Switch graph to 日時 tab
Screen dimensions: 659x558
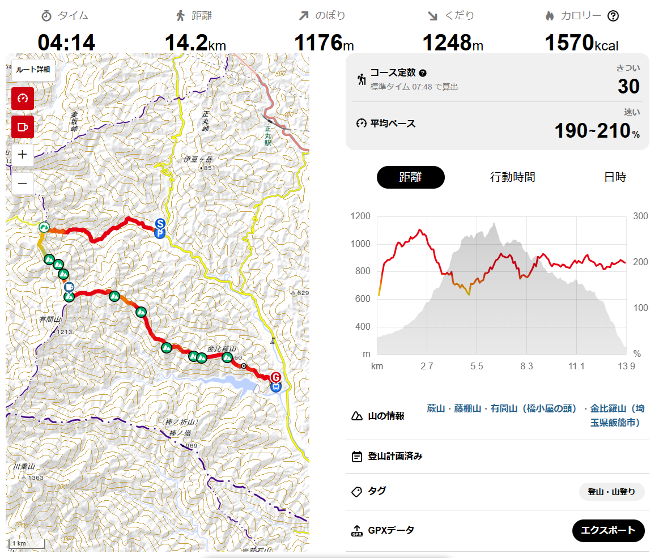pos(615,177)
